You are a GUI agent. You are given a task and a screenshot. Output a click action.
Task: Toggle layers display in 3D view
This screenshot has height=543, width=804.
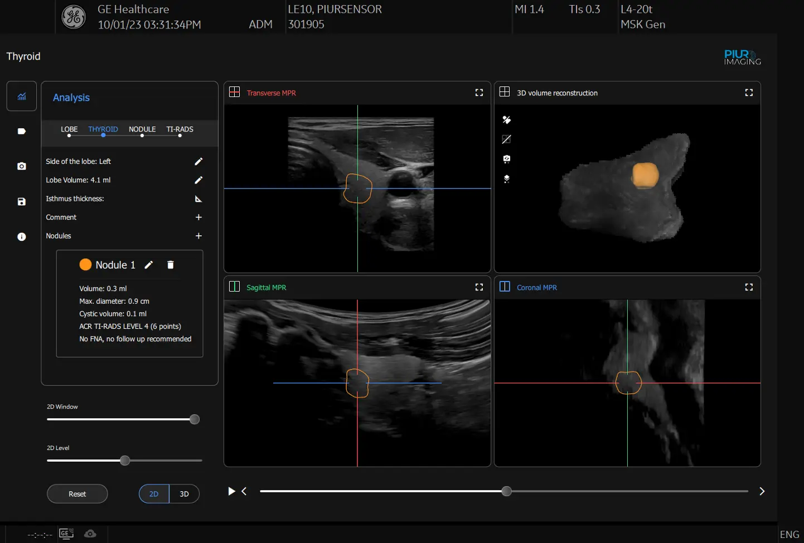click(x=507, y=179)
